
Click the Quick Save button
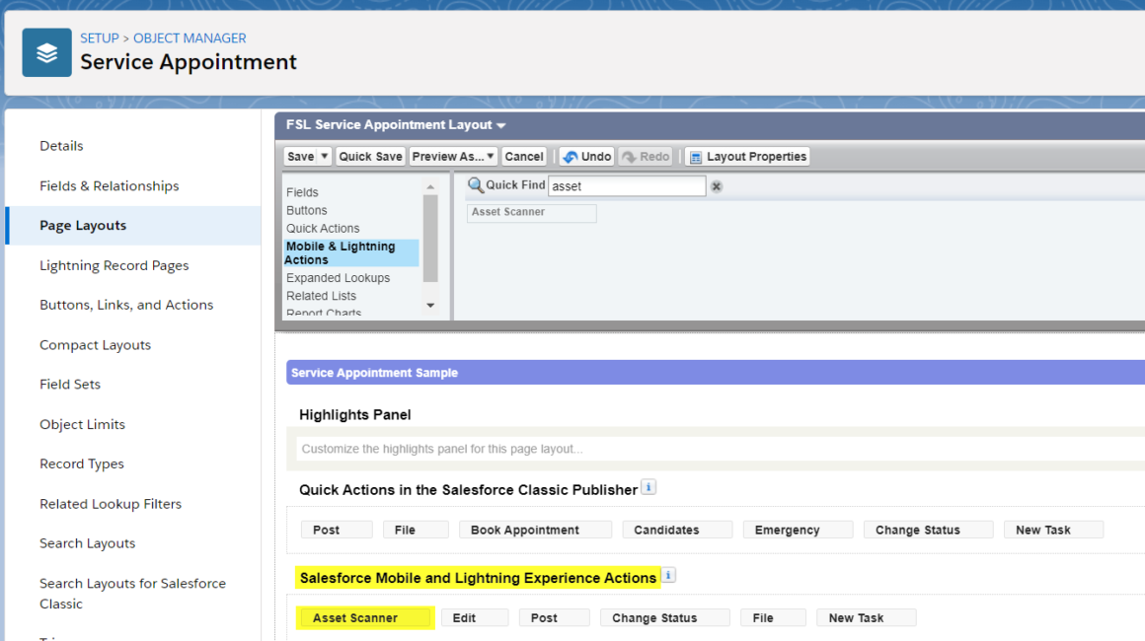click(370, 156)
